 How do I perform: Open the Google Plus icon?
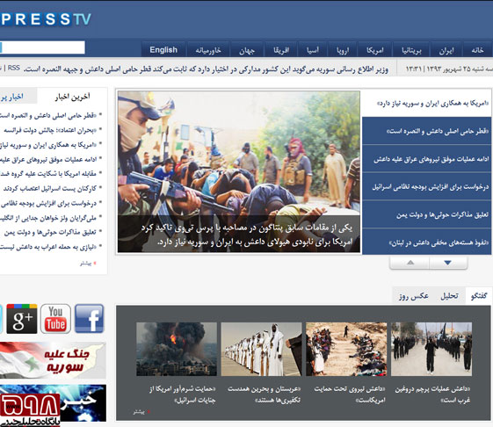coord(22,319)
